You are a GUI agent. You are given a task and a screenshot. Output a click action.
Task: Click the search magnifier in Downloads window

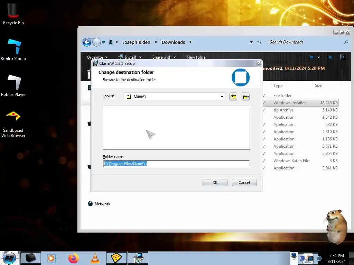tap(346, 42)
